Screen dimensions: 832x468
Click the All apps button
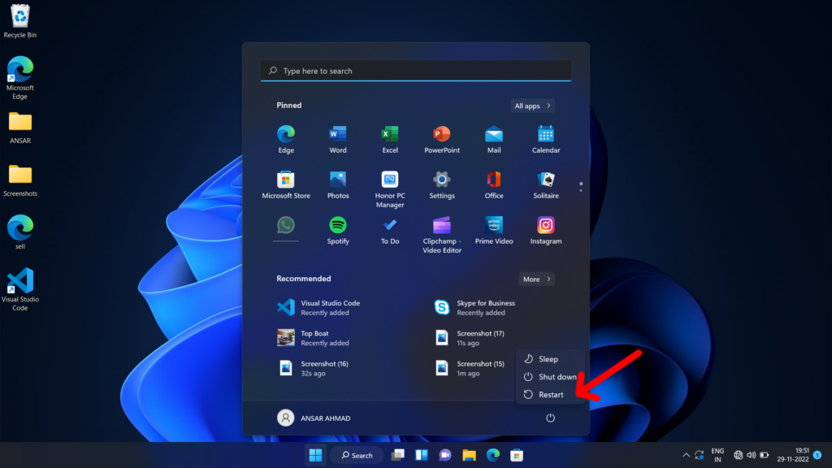click(x=532, y=105)
